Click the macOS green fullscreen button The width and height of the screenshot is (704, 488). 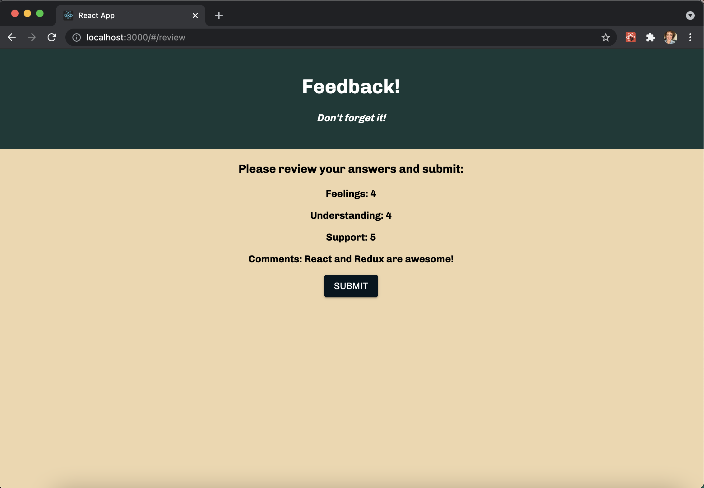click(40, 13)
